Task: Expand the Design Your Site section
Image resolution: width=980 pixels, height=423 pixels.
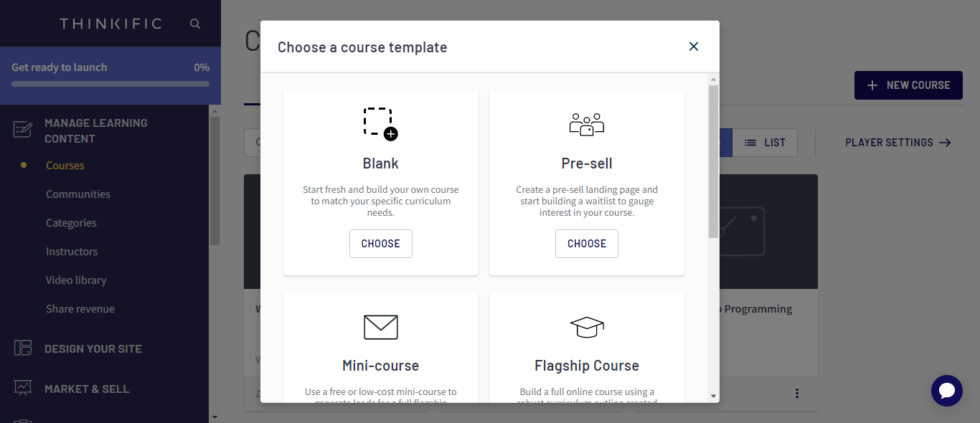Action: click(x=93, y=348)
